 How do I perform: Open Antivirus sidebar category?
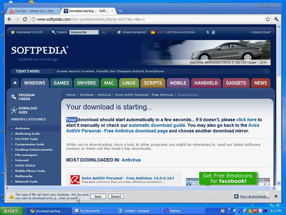coord(22,128)
